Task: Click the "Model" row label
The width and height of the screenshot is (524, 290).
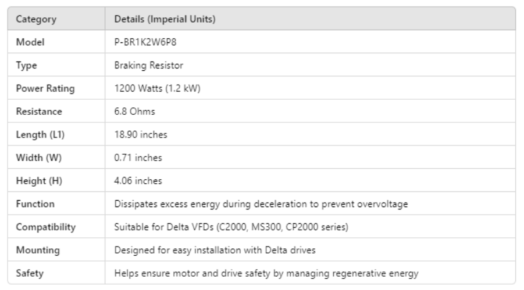Action: pos(30,42)
